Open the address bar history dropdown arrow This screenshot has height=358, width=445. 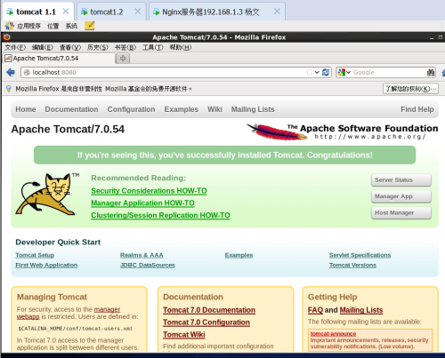click(317, 72)
